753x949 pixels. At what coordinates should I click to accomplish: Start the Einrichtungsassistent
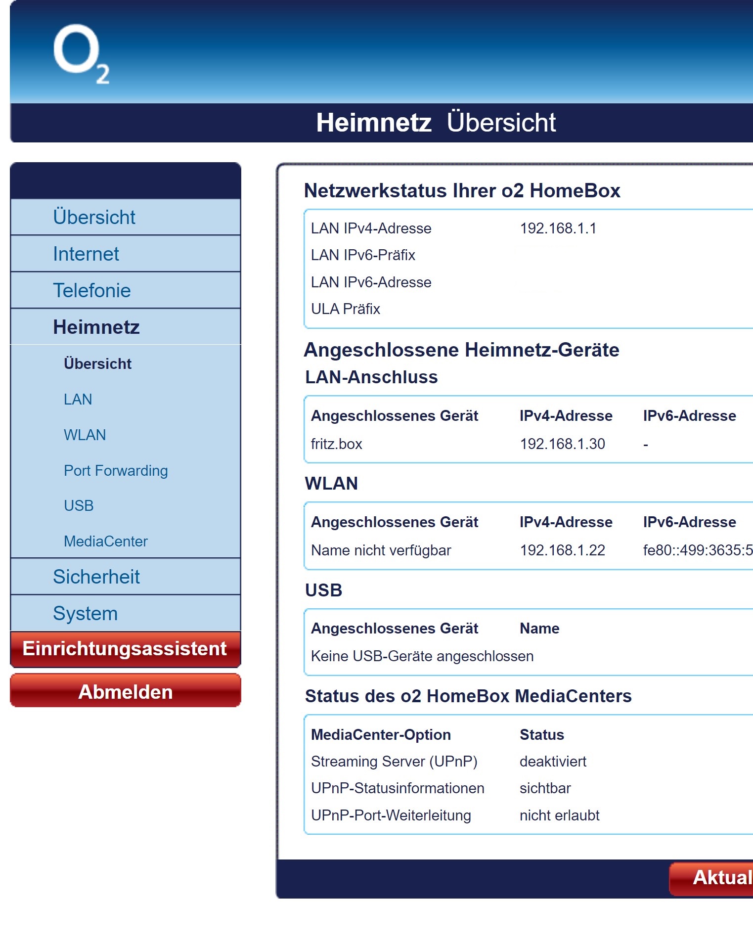tap(125, 649)
